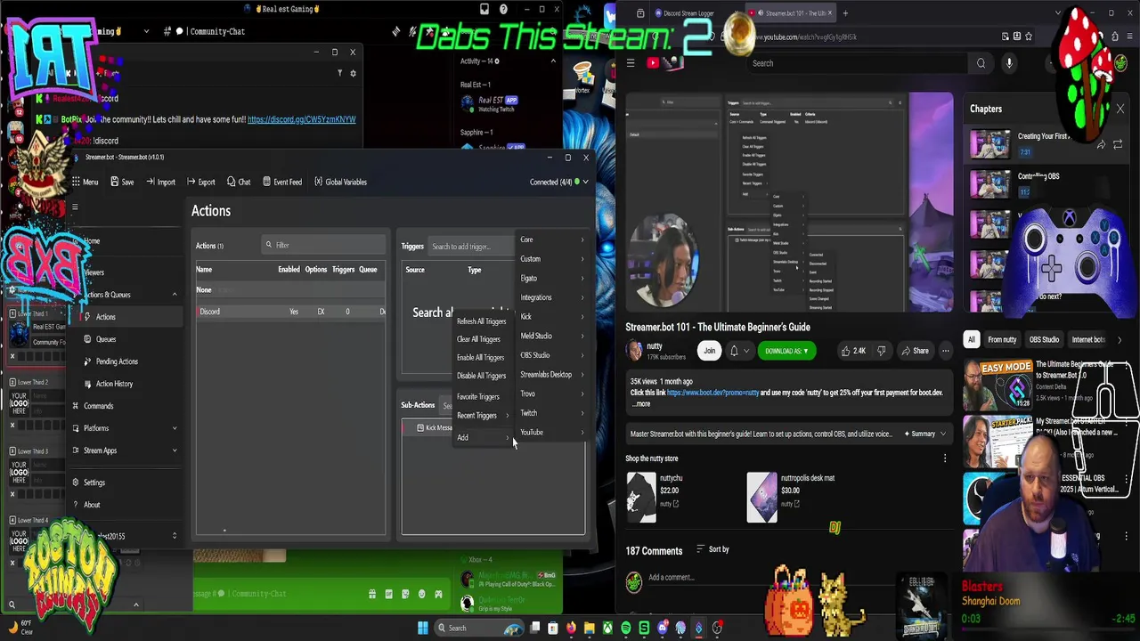
Task: Expand the Meld Studio trigger submenu
Action: pos(552,336)
